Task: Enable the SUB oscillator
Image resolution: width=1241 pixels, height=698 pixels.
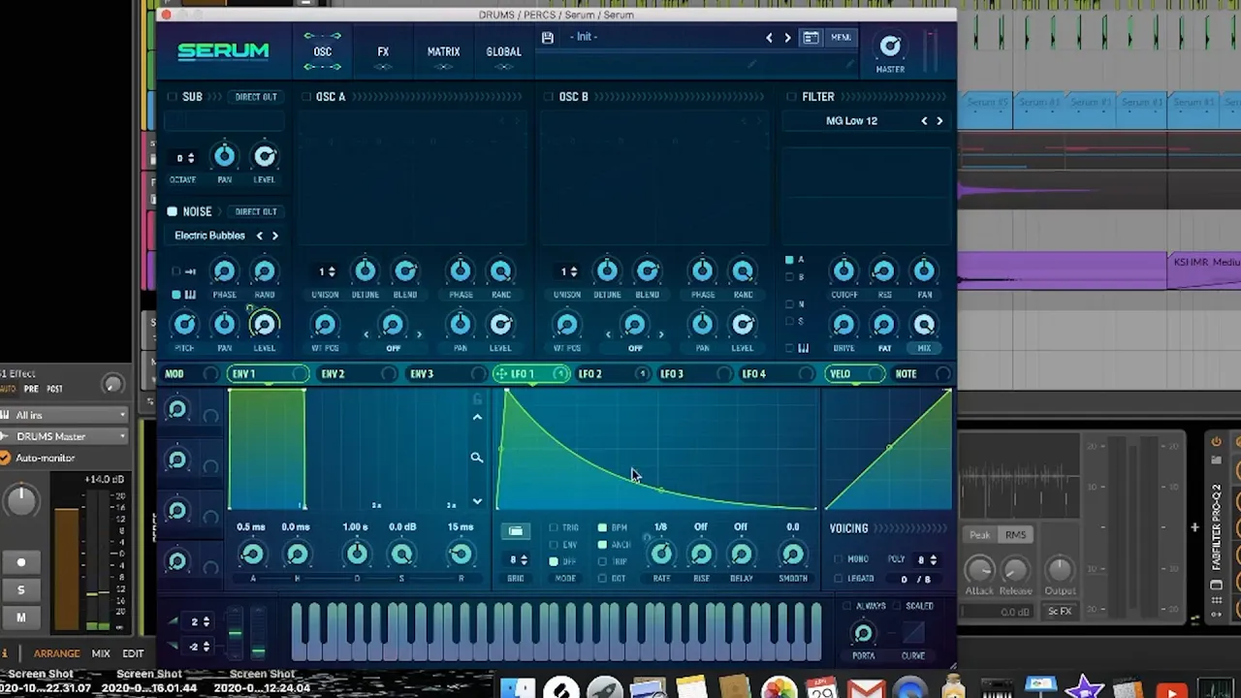Action: (x=172, y=97)
